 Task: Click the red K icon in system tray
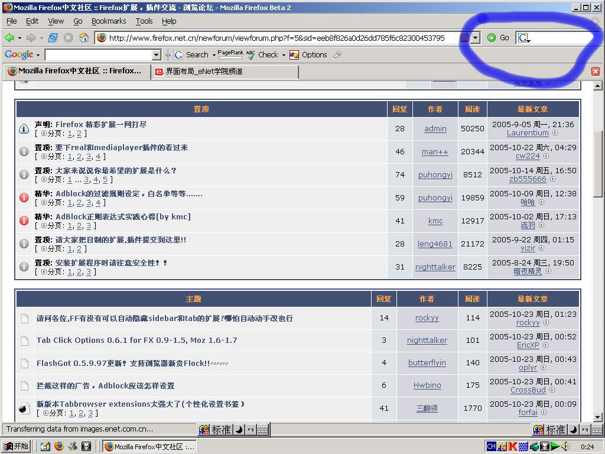click(513, 447)
